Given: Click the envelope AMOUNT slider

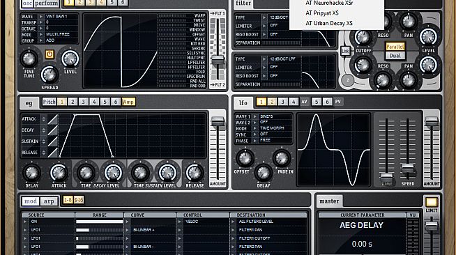Looking at the screenshot, I should tap(218, 121).
